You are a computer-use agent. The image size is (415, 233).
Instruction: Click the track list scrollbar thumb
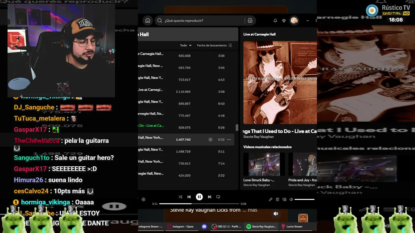tap(237, 128)
